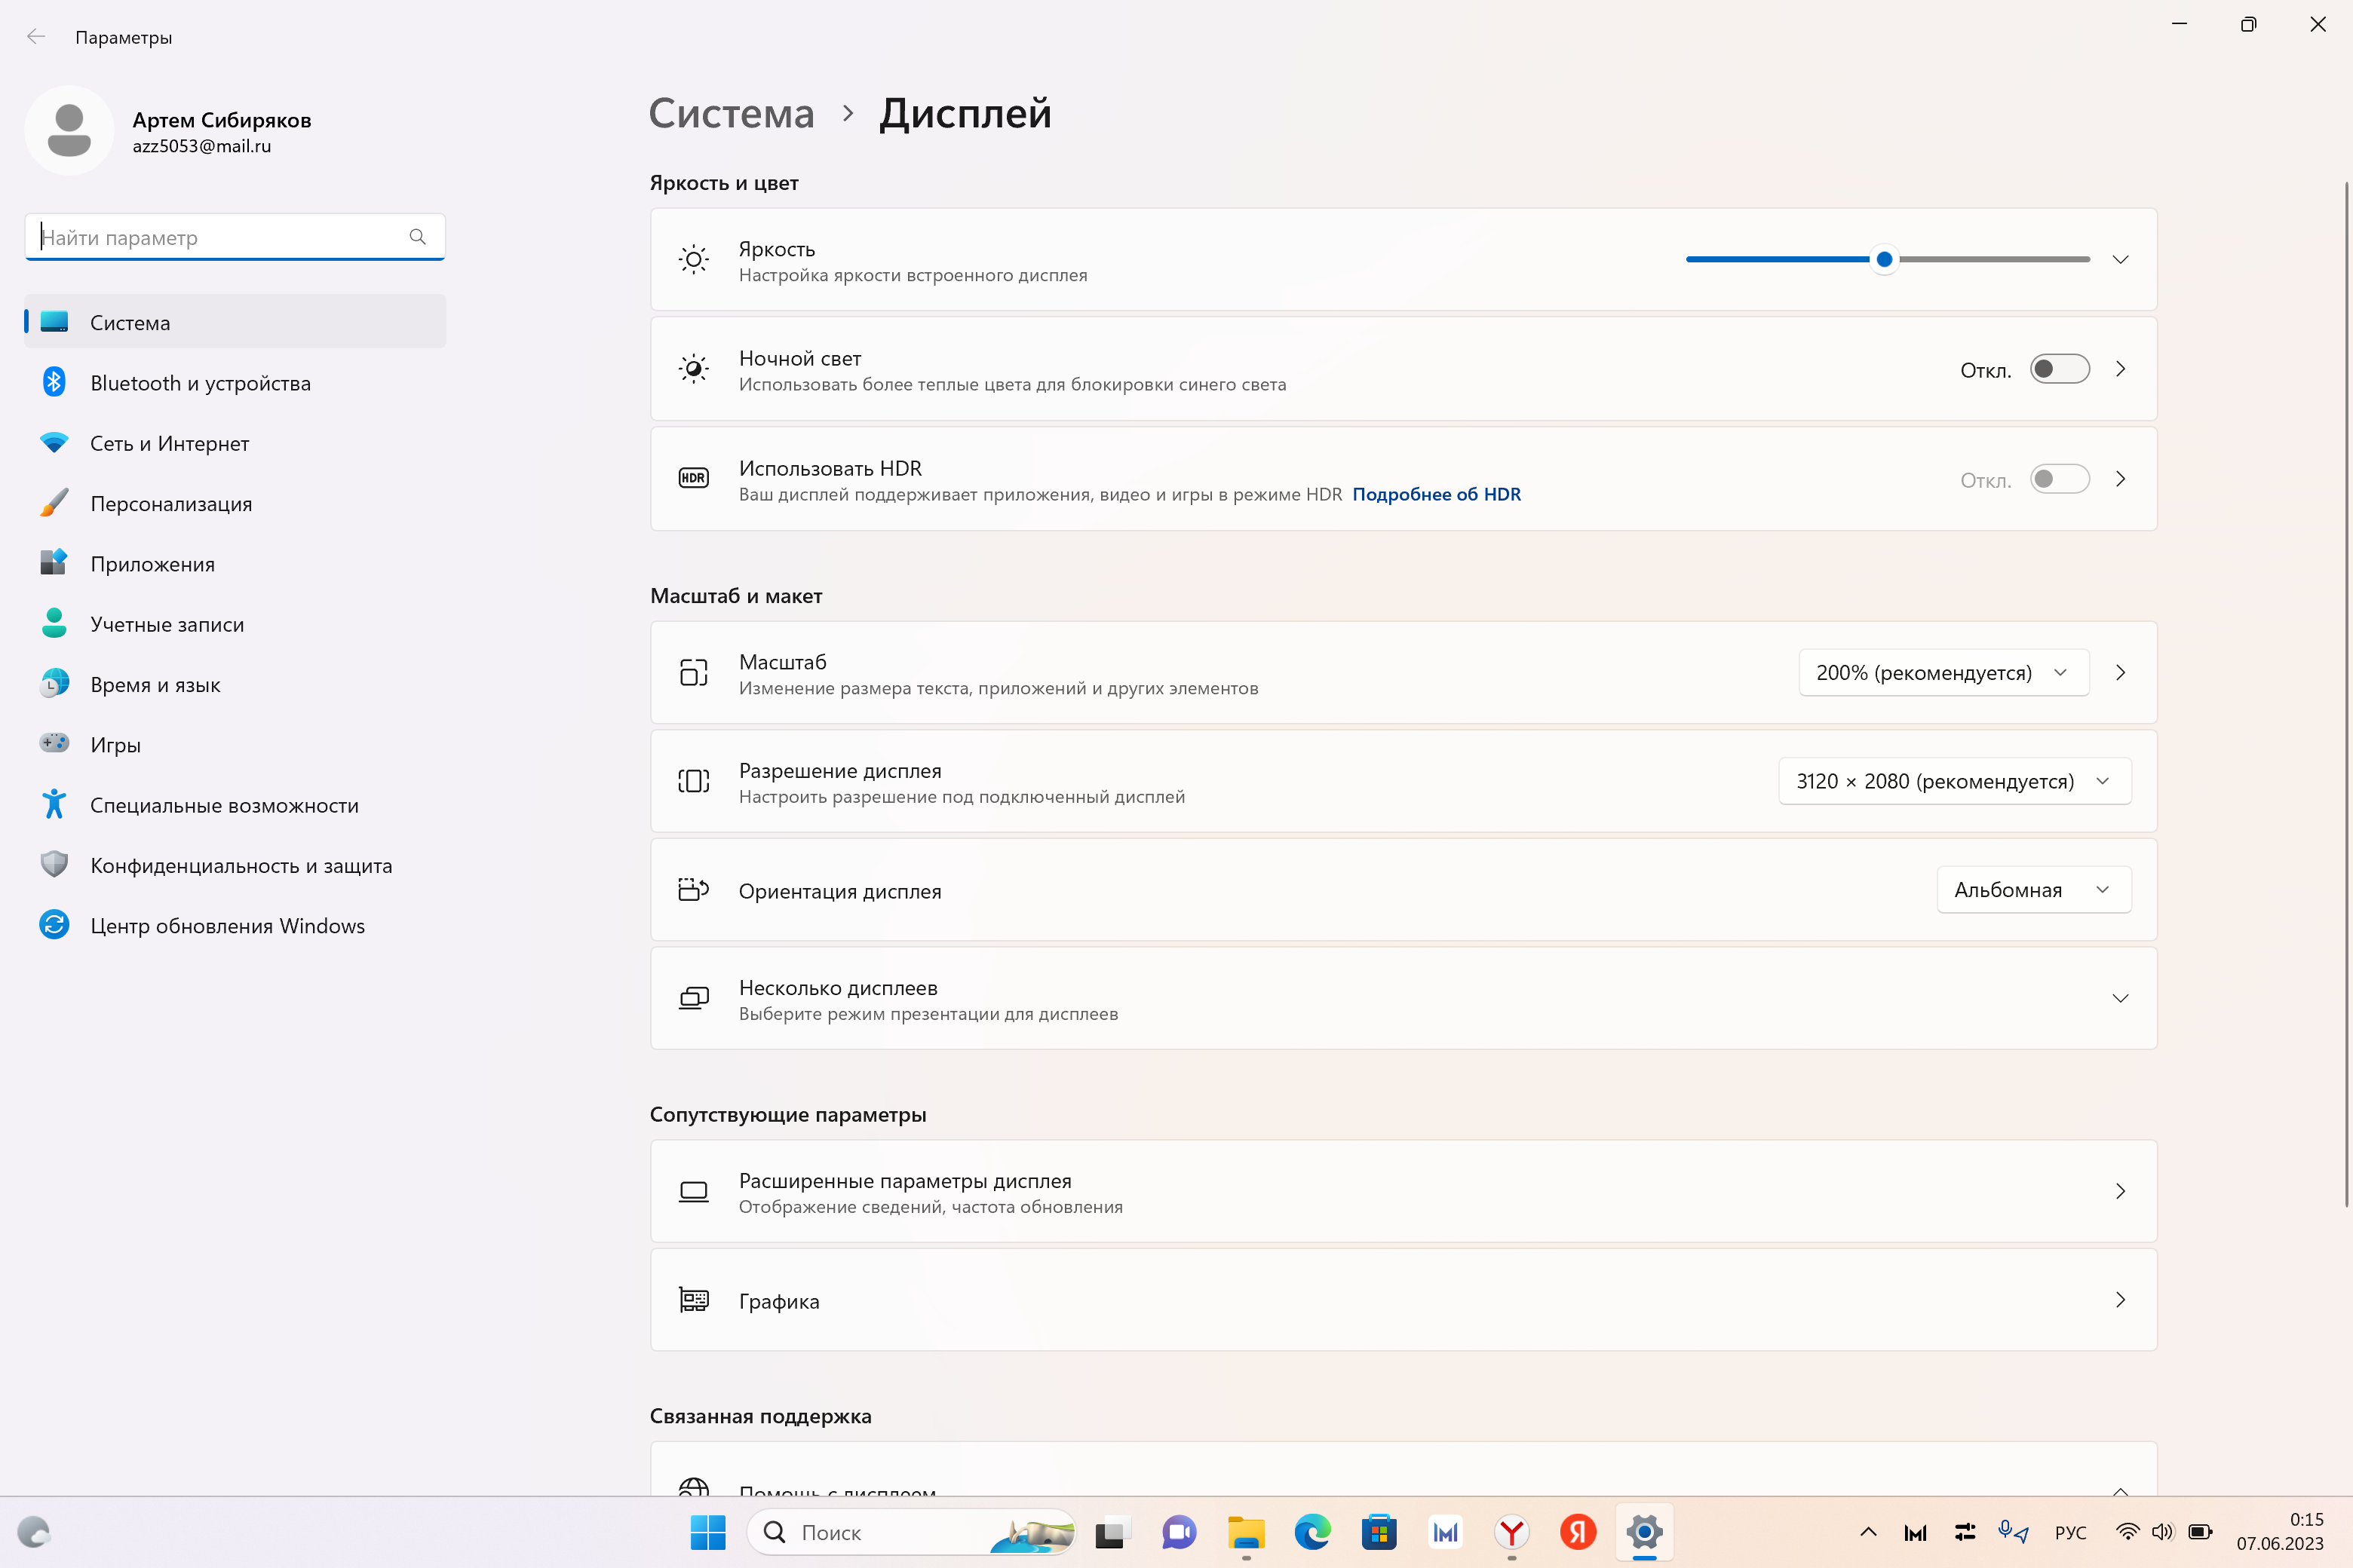Screen dimensions: 2353x1568
Task: Open the Графика settings row
Action: 1404,1300
